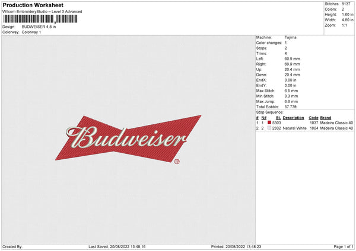Viewport: 356px width, 251px height.
Task: Click the Total Bobbin value 57.77ft
Action: (291, 107)
